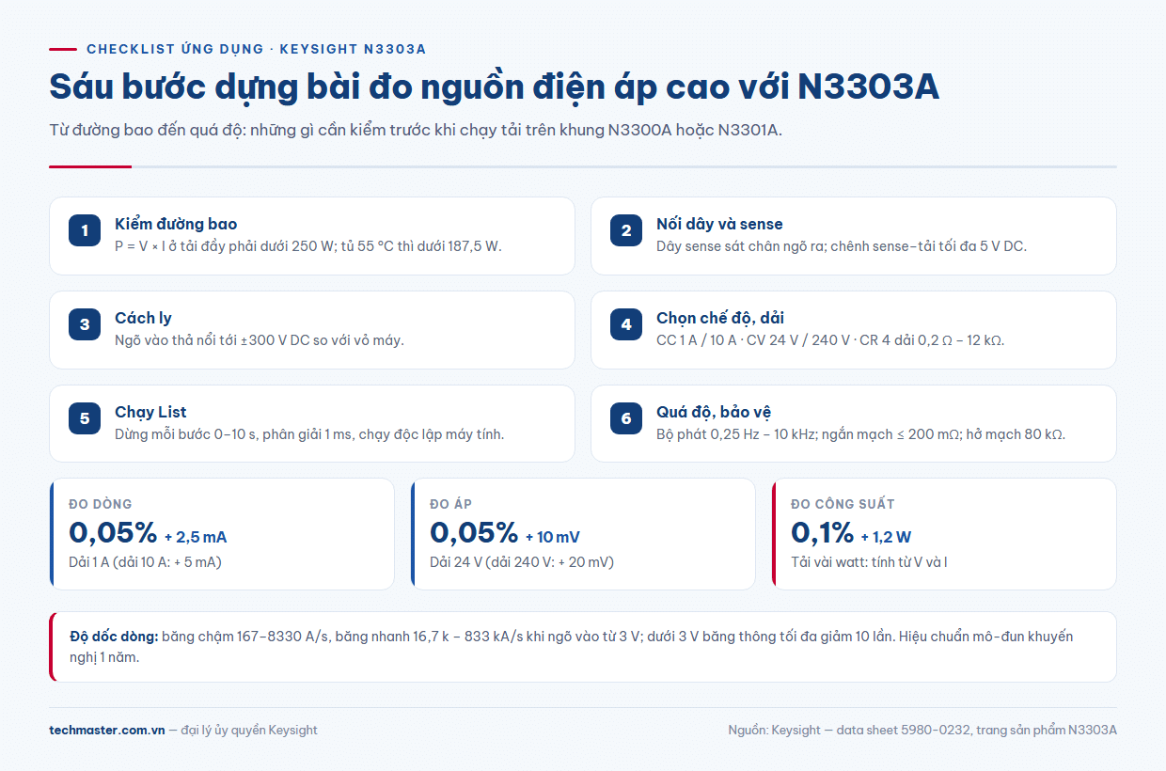The width and height of the screenshot is (1166, 771).
Task: Select the heading 'Quá độ, bảo vệ'
Action: (x=714, y=412)
